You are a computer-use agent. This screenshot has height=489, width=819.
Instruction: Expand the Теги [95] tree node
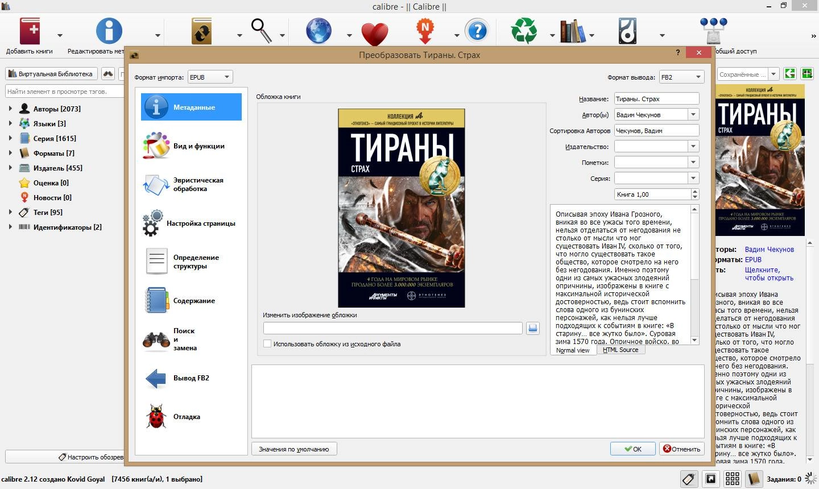10,212
